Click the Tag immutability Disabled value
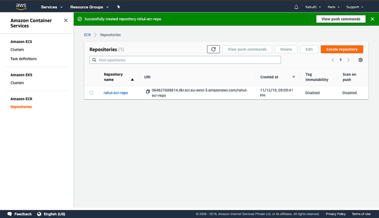 [x=312, y=93]
